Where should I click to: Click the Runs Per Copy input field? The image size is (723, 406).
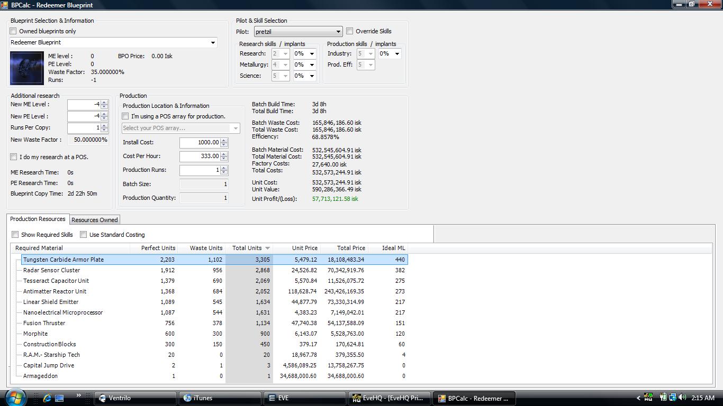(x=84, y=128)
